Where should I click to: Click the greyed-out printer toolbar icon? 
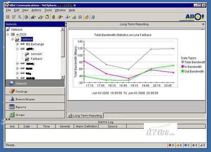(x=80, y=17)
